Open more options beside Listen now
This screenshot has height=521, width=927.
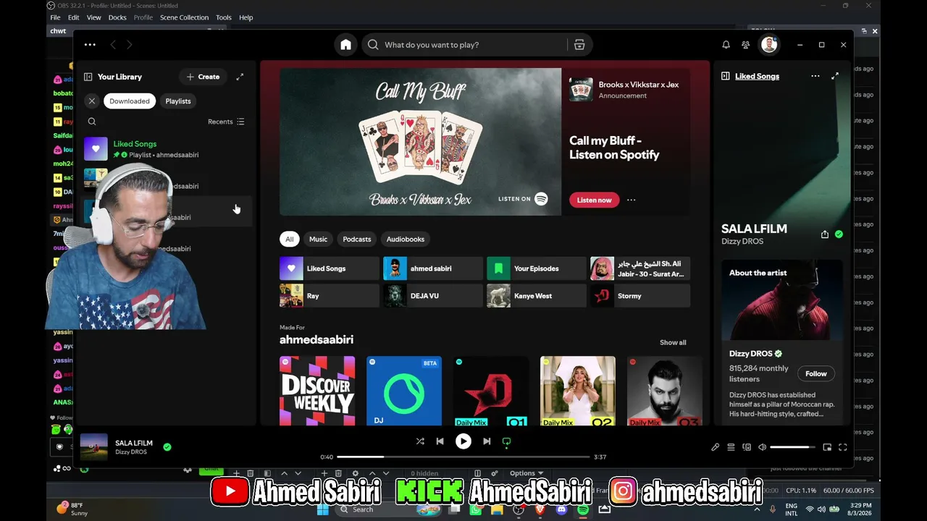631,200
